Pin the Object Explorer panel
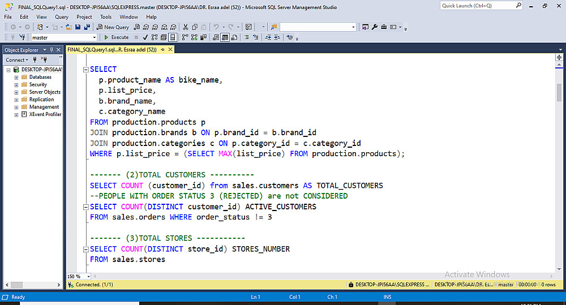566x305 pixels. [52, 50]
